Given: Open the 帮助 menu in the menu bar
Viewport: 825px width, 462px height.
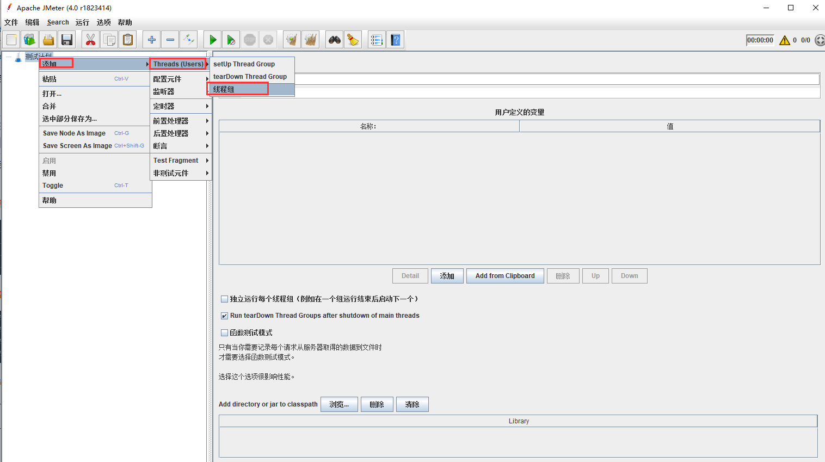Looking at the screenshot, I should [125, 22].
